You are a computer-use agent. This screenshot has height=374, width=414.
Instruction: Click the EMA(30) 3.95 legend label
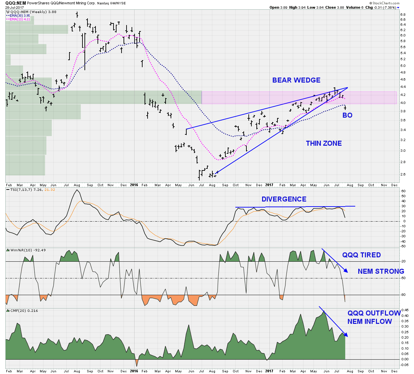coord(20,15)
